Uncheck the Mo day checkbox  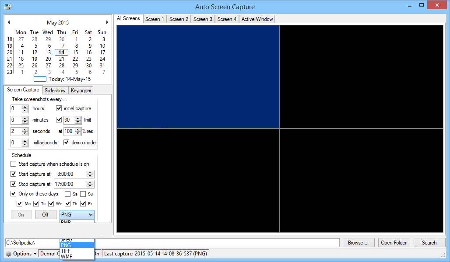pyautogui.click(x=20, y=203)
